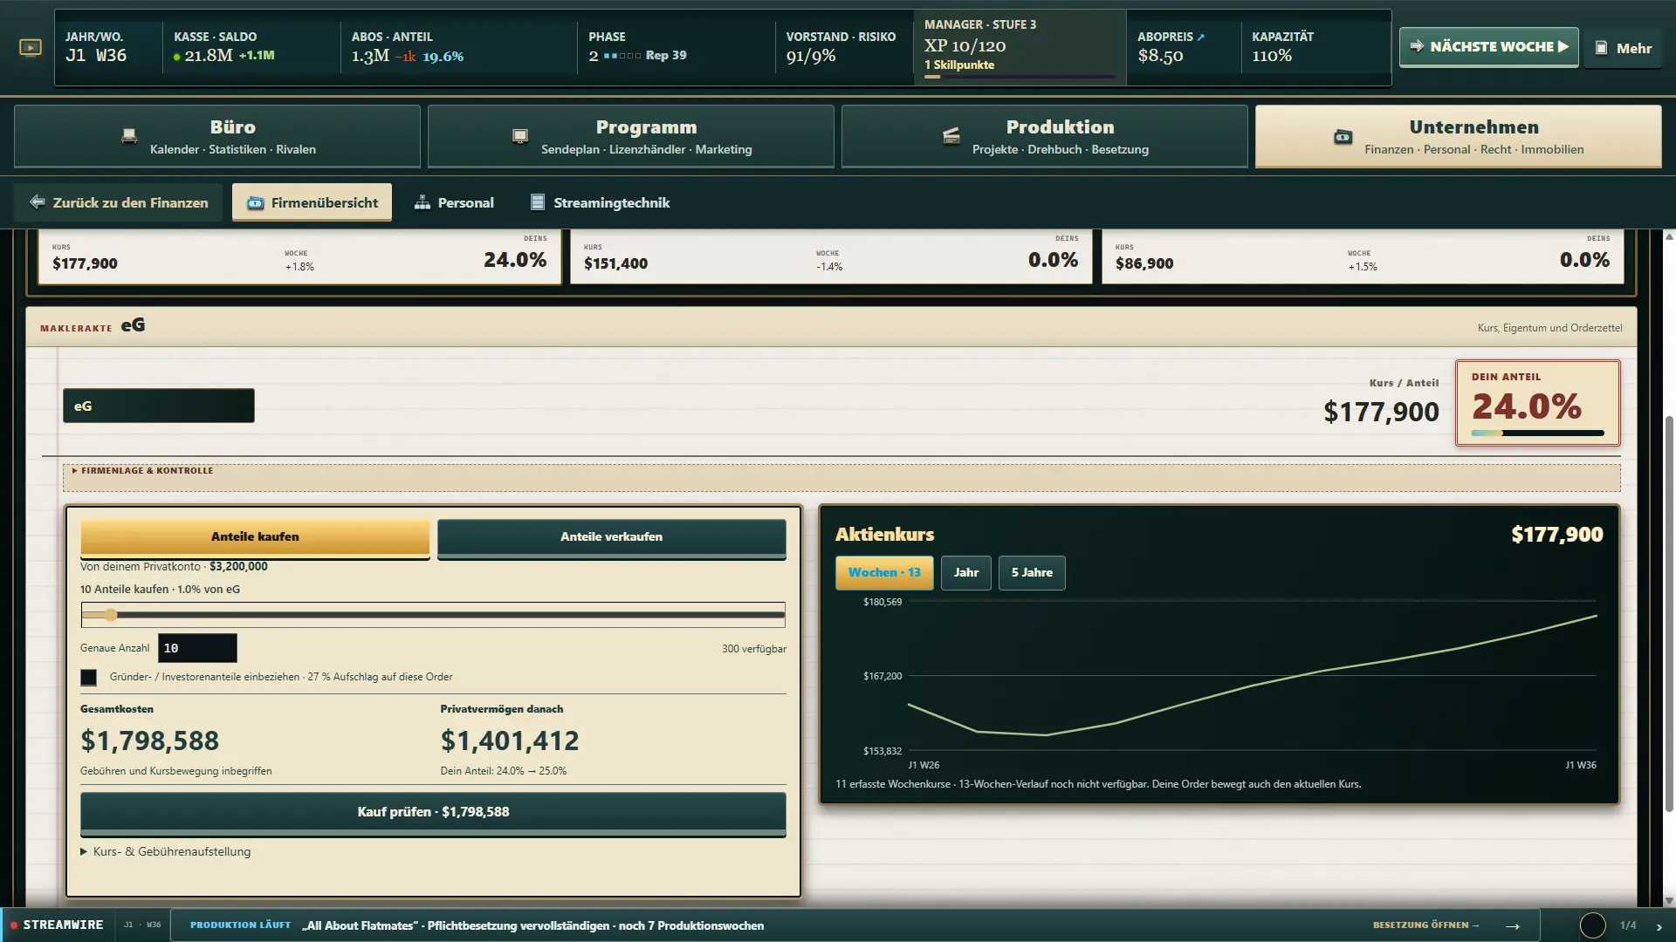Click the Abopreis external link arrow
The height and width of the screenshot is (942, 1676).
click(x=1200, y=37)
